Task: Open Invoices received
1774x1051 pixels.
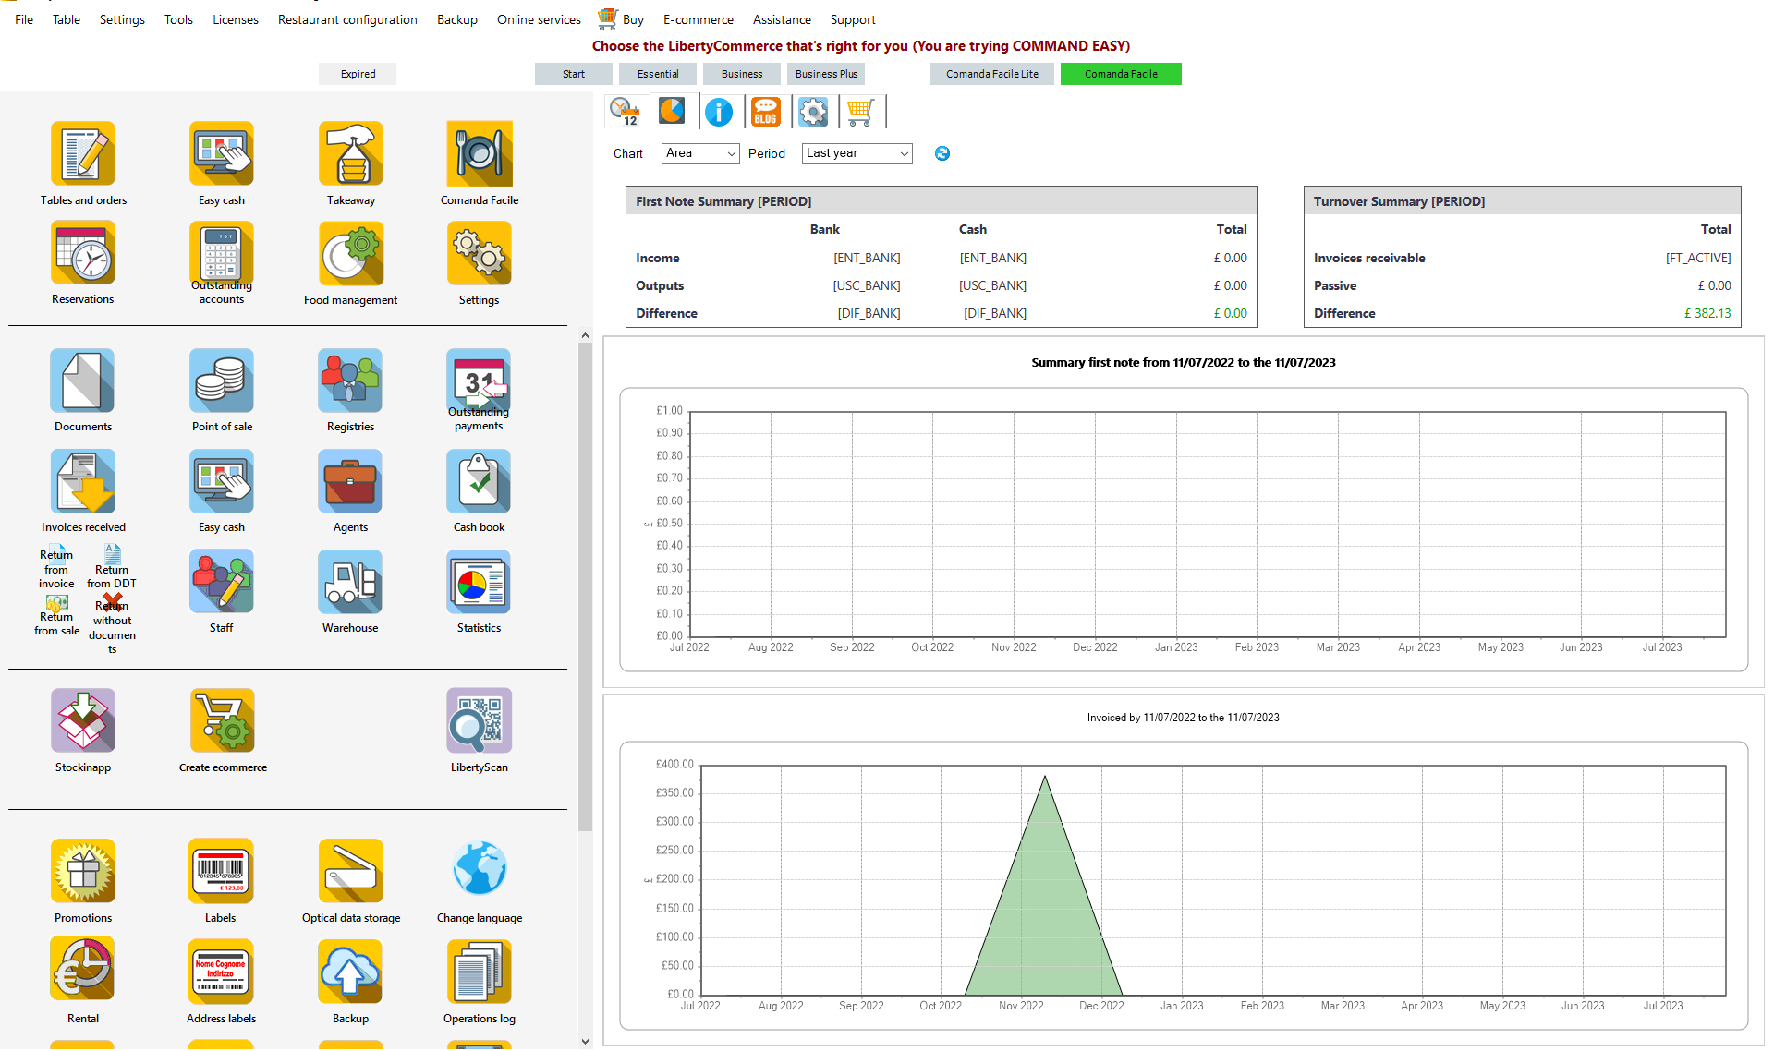Action: pyautogui.click(x=83, y=481)
